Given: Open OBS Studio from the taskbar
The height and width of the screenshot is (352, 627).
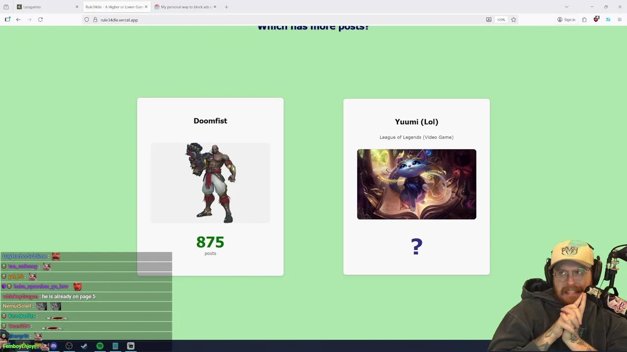Looking at the screenshot, I should click(x=69, y=346).
